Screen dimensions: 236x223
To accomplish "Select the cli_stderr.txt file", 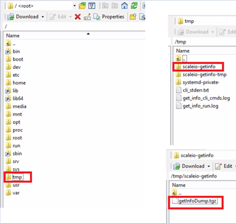I will click(192, 90).
